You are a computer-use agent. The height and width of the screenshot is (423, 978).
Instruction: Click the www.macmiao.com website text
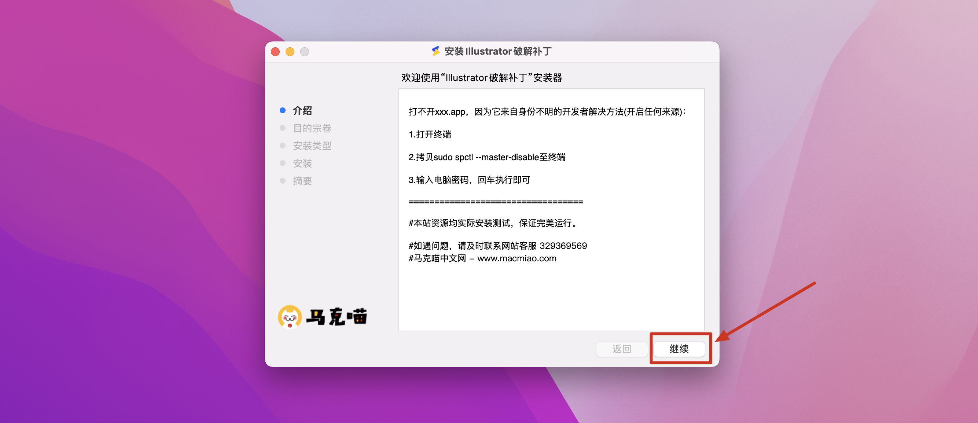tap(516, 258)
